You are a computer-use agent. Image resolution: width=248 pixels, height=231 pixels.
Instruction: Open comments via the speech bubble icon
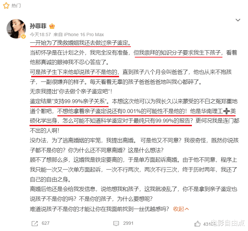[116, 223]
